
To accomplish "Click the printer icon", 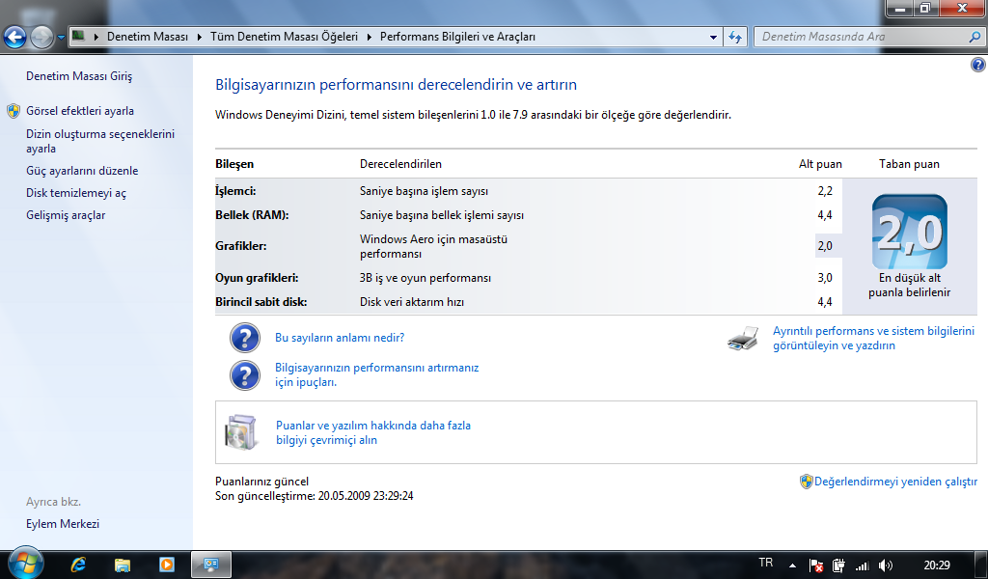I will pos(744,339).
